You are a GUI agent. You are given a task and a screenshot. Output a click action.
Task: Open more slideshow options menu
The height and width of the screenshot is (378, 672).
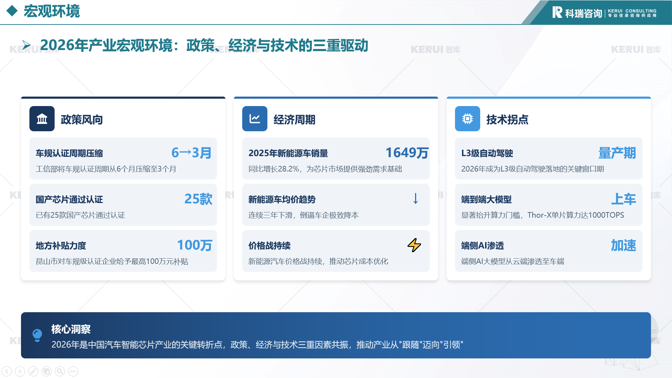pyautogui.click(x=73, y=371)
